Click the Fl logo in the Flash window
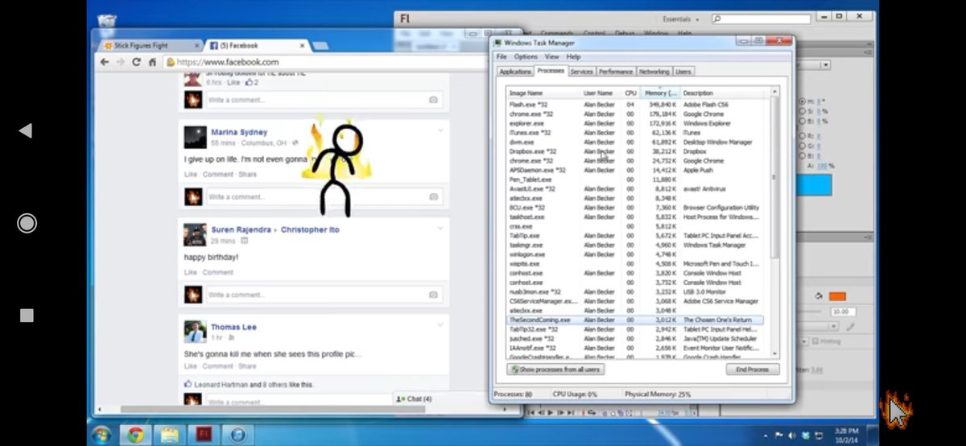Image resolution: width=966 pixels, height=446 pixels. 406,18
